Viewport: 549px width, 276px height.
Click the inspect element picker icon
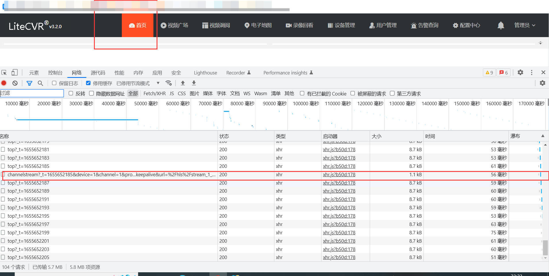[x=4, y=72]
